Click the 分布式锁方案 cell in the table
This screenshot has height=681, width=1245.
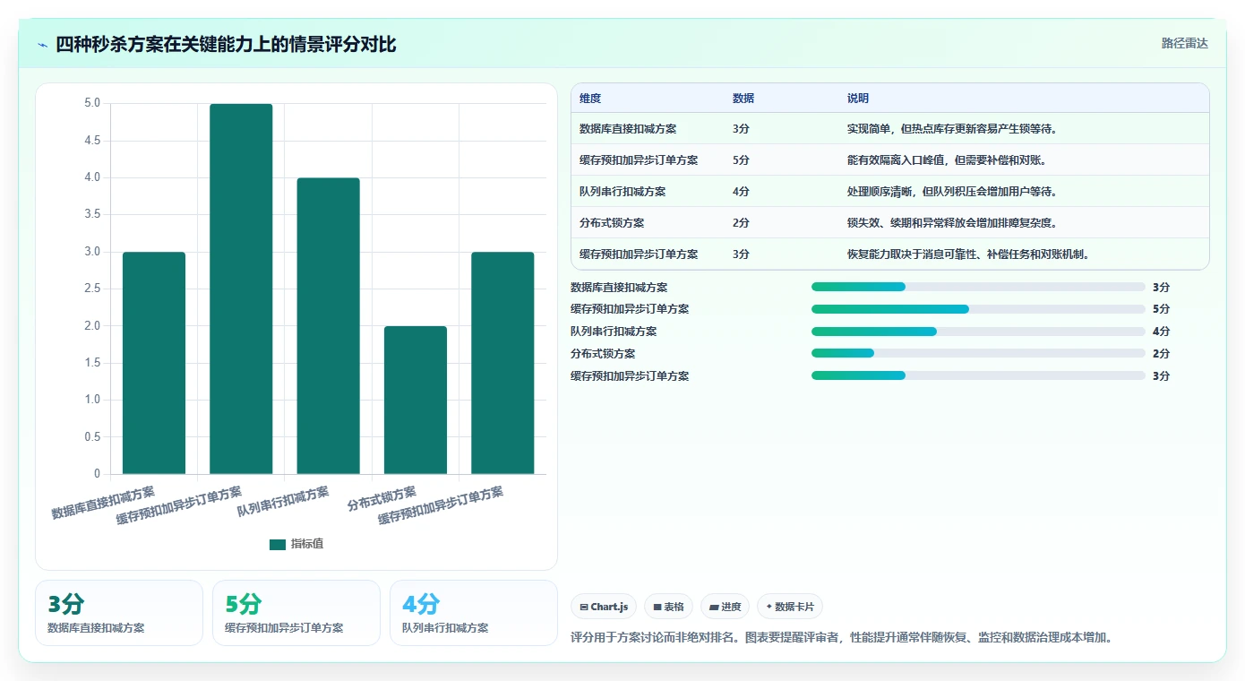click(612, 223)
